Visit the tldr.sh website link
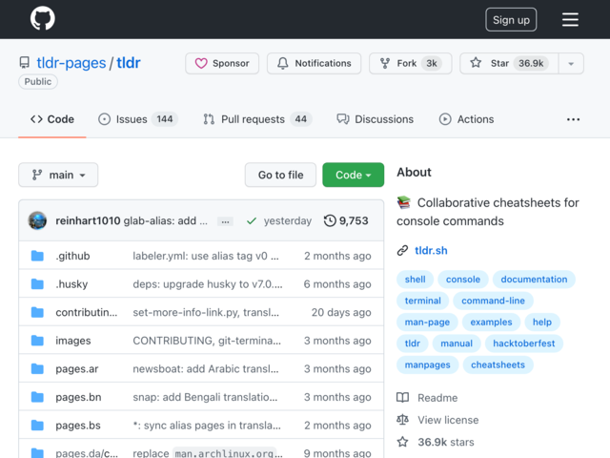 431,250
